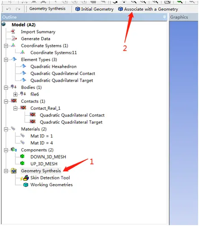Image resolution: width=199 pixels, height=226 pixels.
Task: Select Quadratic Hexahedron element type
Action: (54, 67)
